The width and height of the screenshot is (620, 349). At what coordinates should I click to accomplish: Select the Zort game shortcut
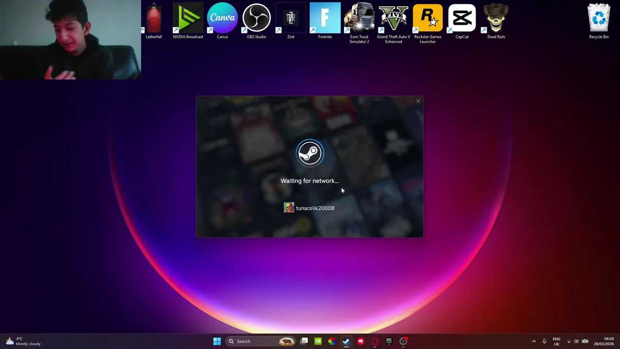coord(291,21)
